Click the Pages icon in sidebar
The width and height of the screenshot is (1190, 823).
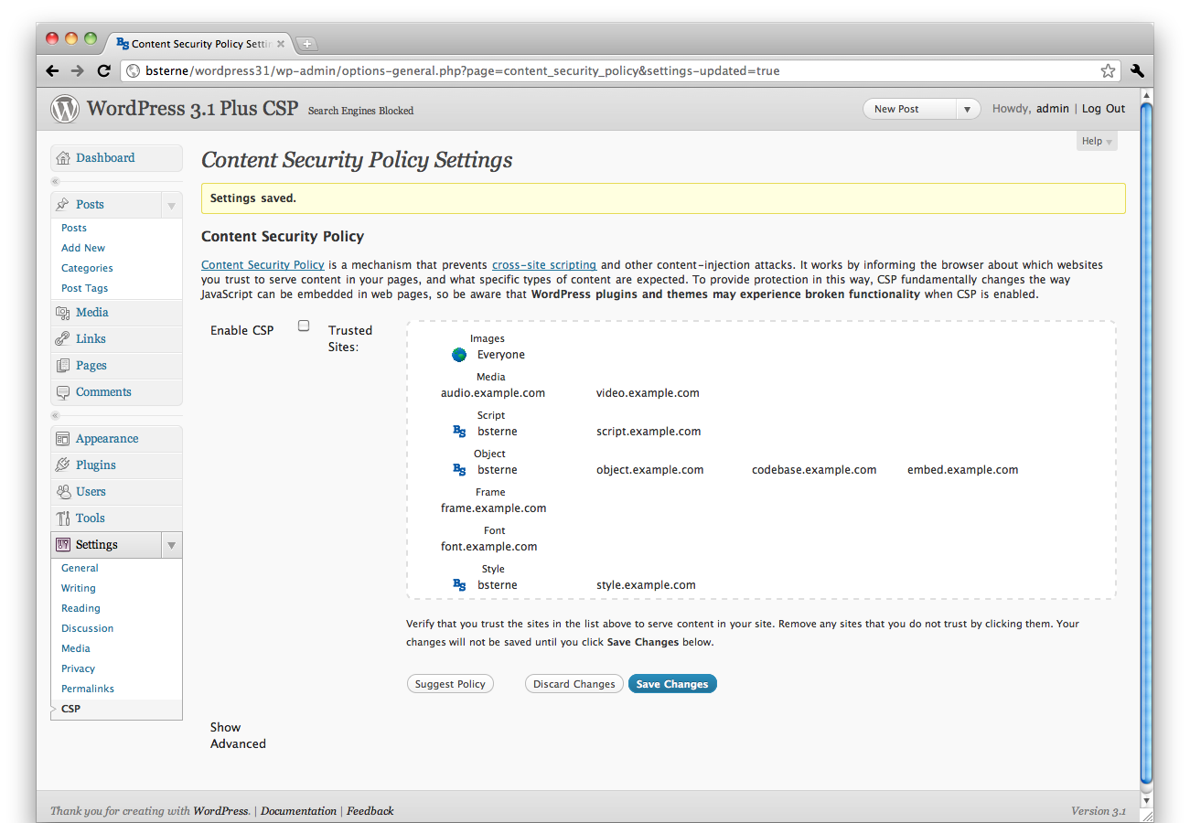click(x=62, y=366)
